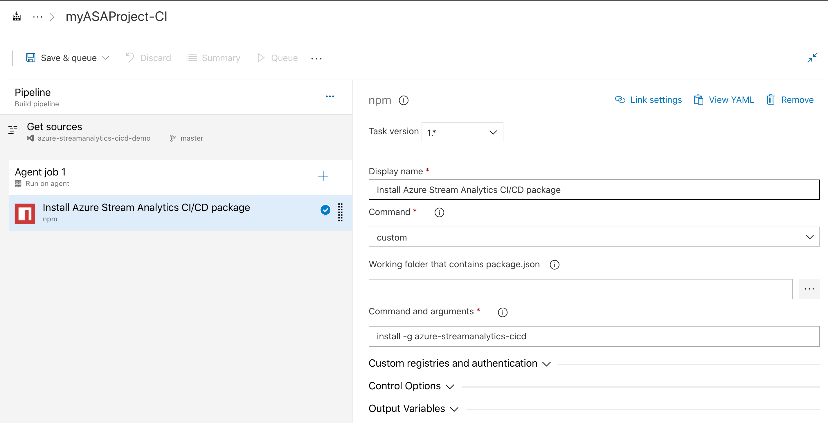Click the Agent job 1 add task icon
The height and width of the screenshot is (423, 828).
tap(323, 176)
